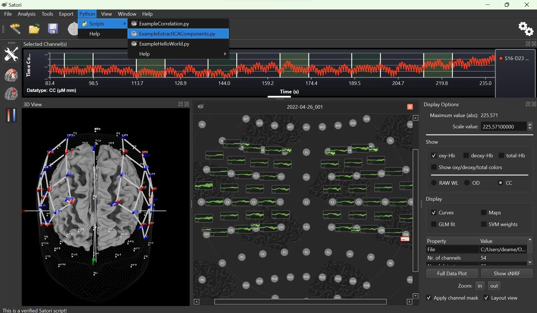Click the Full Data Plot button
The height and width of the screenshot is (313, 537).
(x=452, y=274)
